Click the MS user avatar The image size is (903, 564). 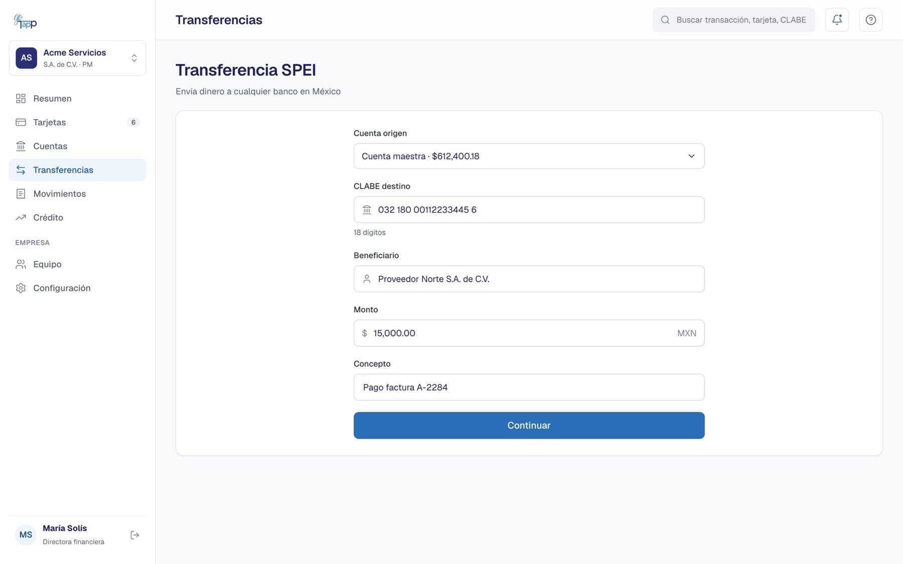[x=26, y=535]
